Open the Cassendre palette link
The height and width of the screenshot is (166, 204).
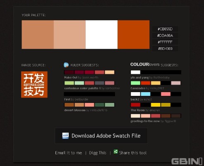tap(138, 88)
